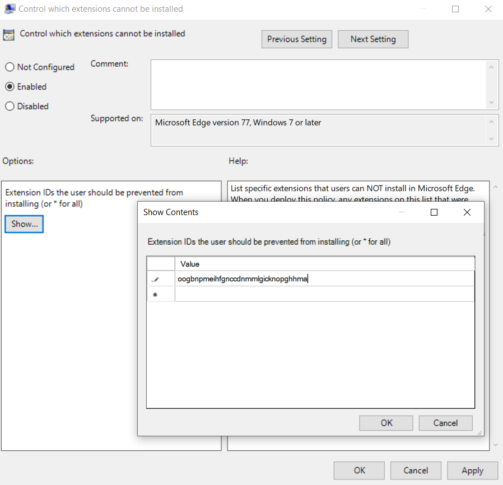Click Cancel in the Show Contents dialog
503x485 pixels.
tap(445, 423)
